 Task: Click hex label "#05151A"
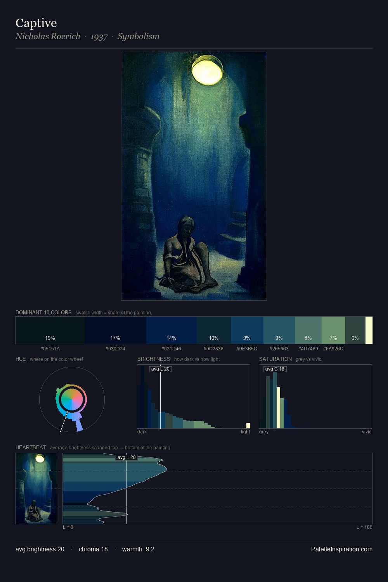(50, 348)
